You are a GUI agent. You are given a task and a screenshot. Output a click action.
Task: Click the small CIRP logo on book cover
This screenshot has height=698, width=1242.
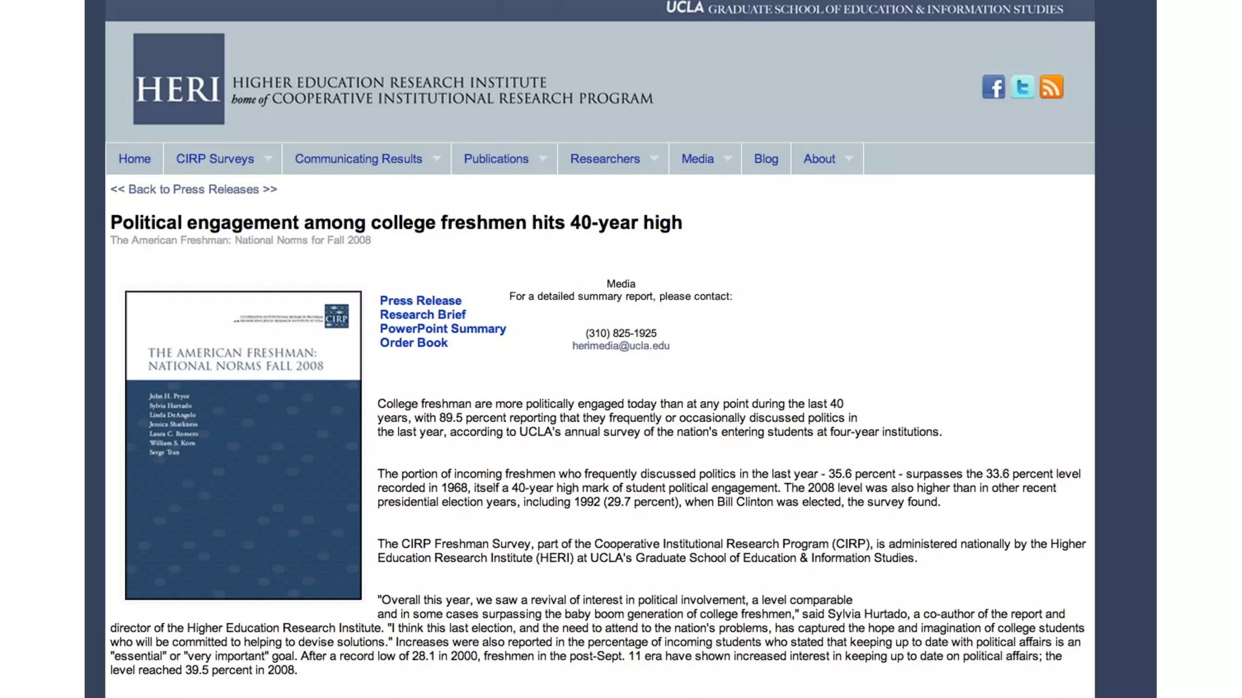[x=337, y=316]
